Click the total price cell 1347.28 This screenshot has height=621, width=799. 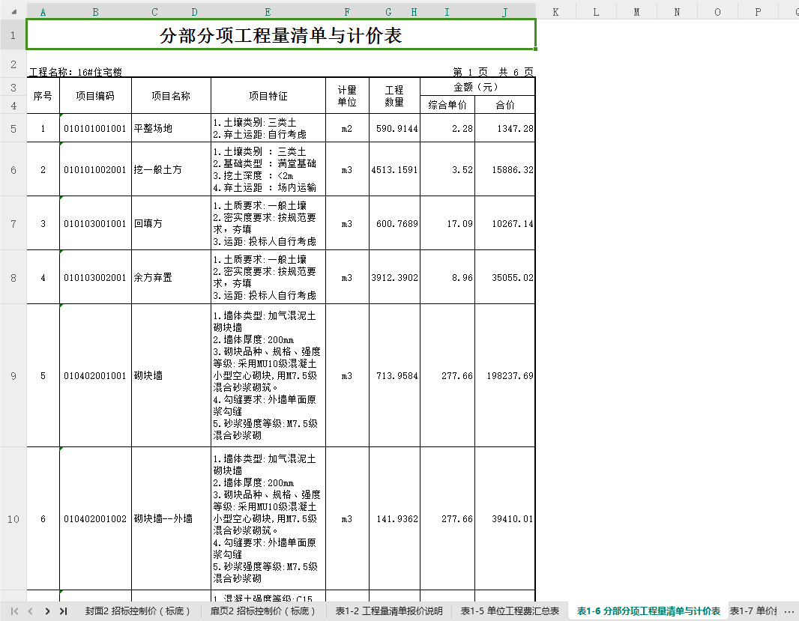click(x=505, y=128)
